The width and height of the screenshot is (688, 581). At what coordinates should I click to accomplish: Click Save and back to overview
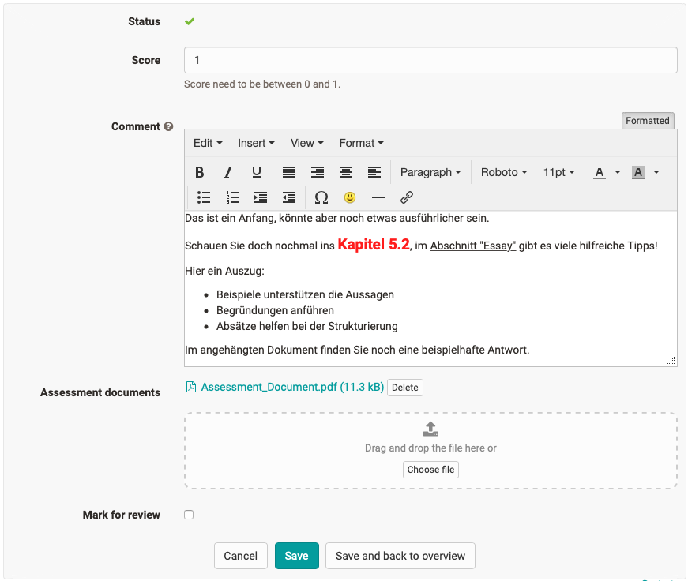(400, 556)
